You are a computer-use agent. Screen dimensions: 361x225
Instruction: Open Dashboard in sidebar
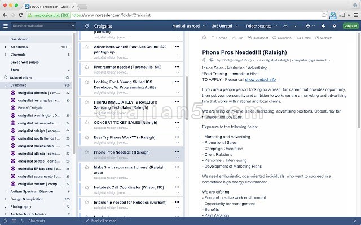19,39
